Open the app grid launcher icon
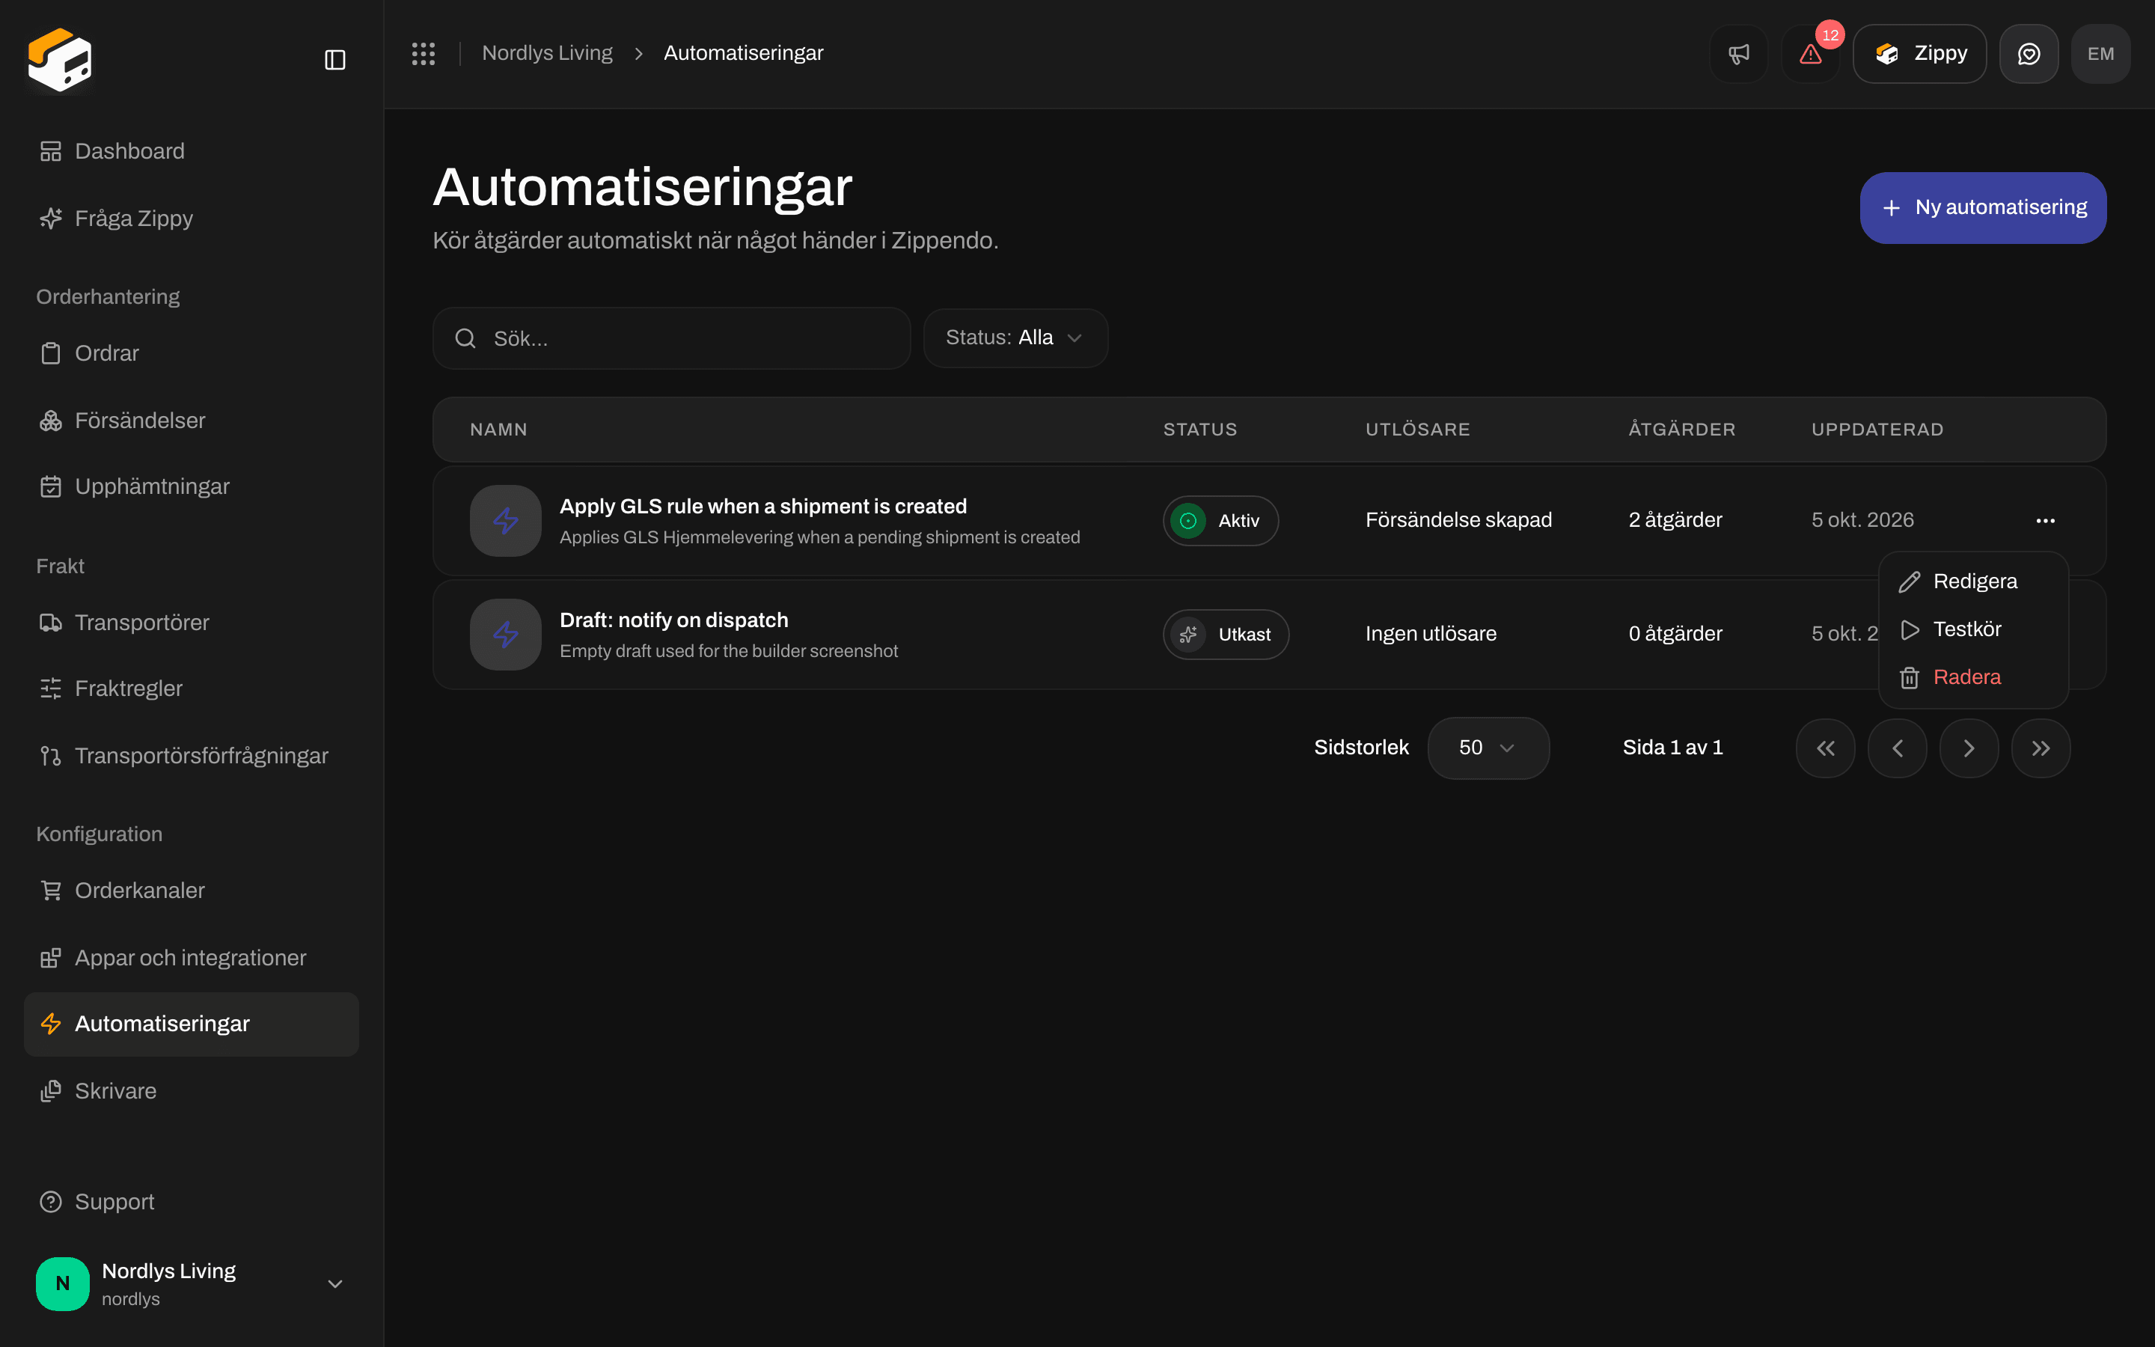This screenshot has height=1347, width=2155. click(423, 53)
